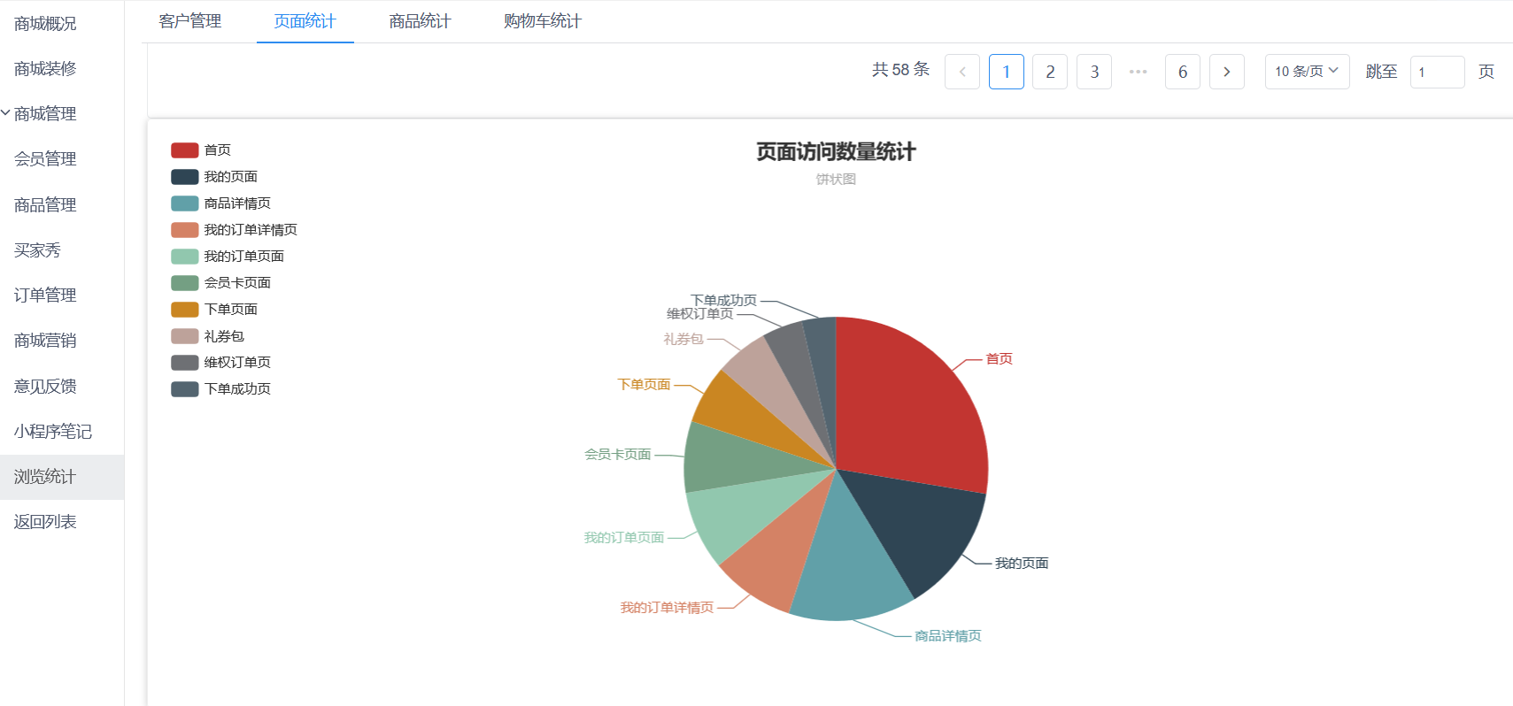Toggle 会员卡页面 legend entry

[x=220, y=283]
